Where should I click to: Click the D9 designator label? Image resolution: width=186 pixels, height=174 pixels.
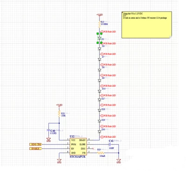(103, 78)
